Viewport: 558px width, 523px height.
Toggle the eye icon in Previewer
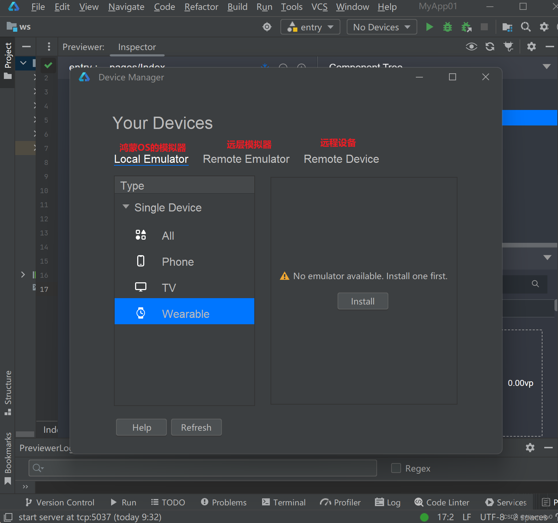tap(471, 47)
